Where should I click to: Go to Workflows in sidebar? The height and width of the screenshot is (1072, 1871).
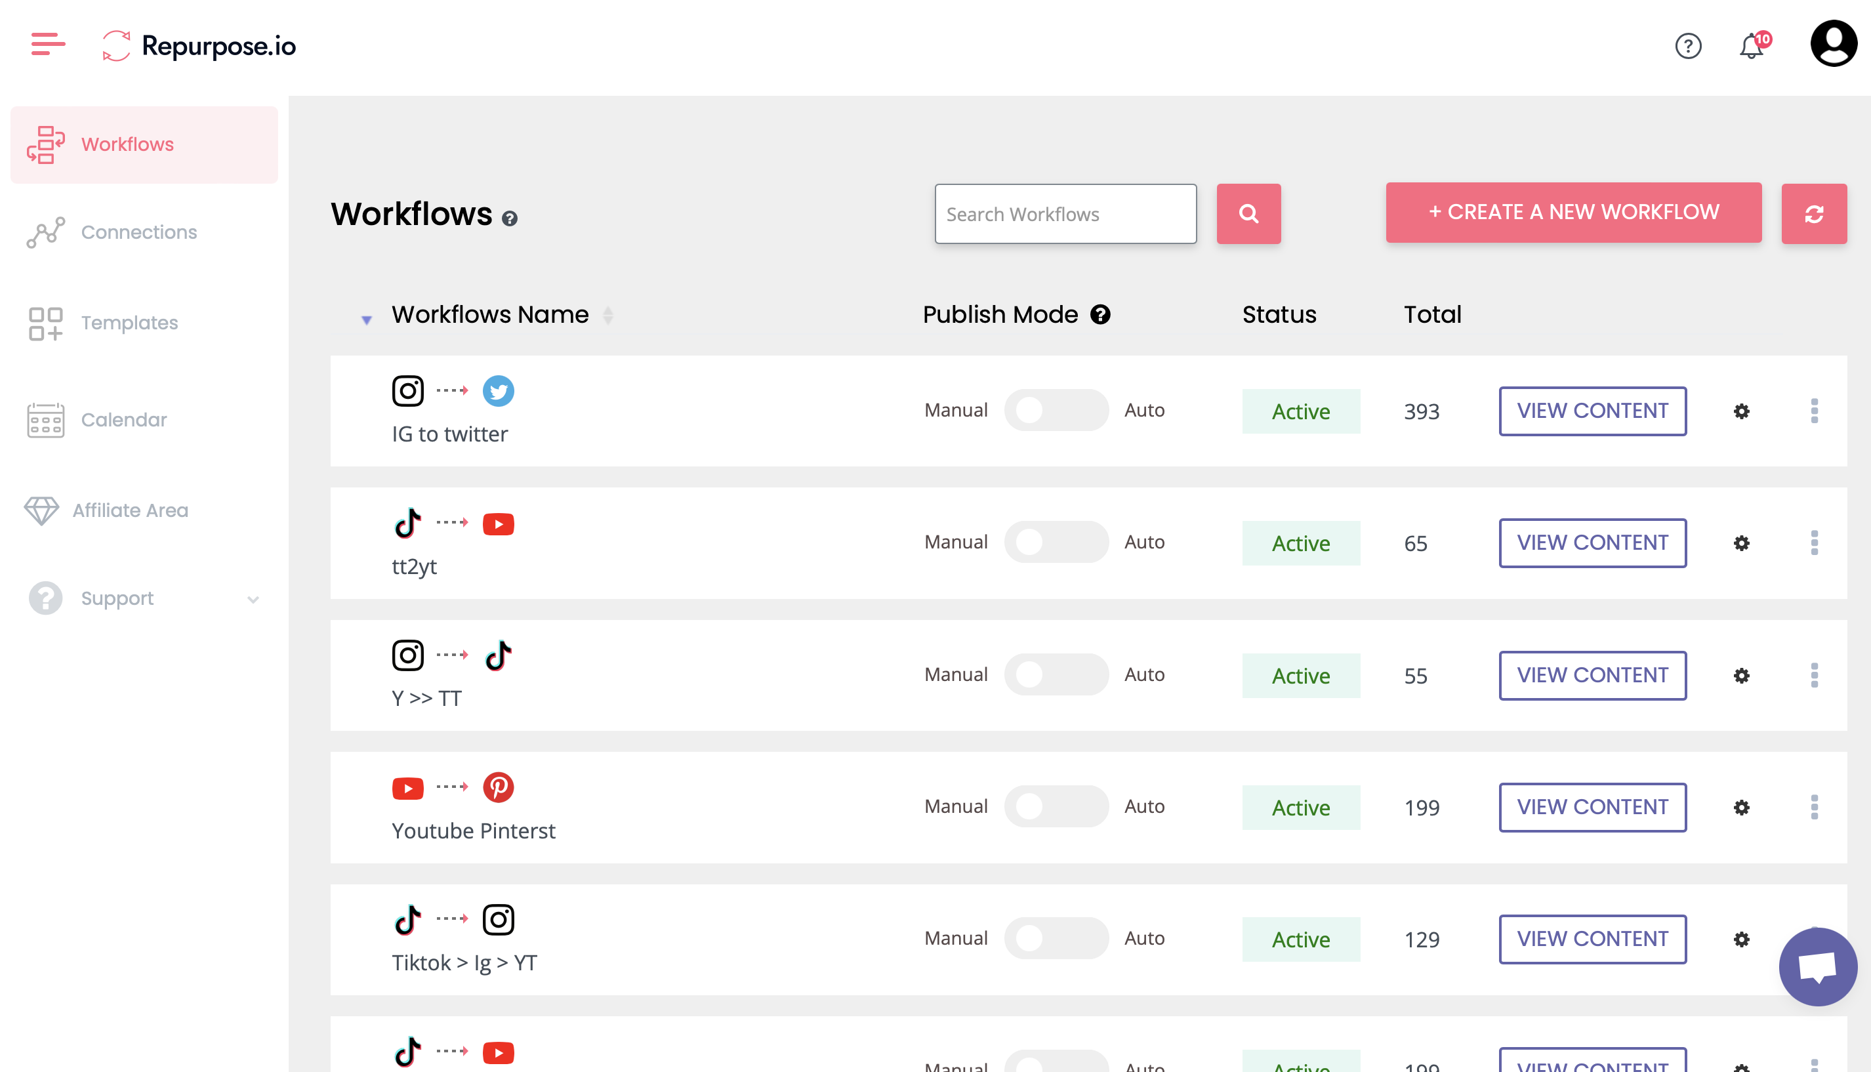(144, 144)
